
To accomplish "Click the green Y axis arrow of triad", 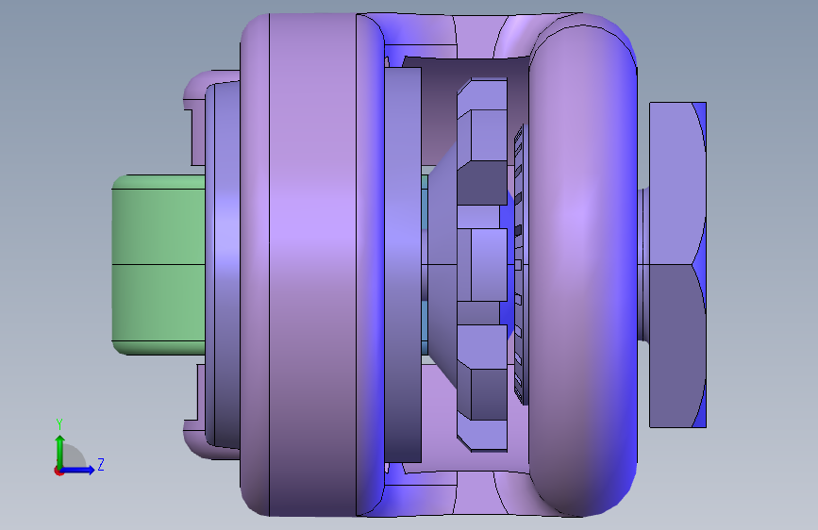I will coord(59,450).
